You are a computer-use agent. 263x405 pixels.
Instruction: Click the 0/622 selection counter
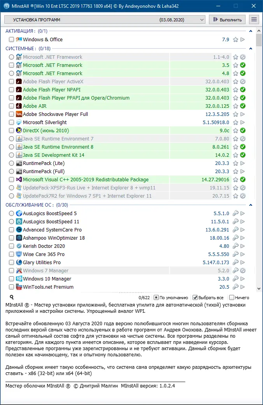tap(144, 298)
